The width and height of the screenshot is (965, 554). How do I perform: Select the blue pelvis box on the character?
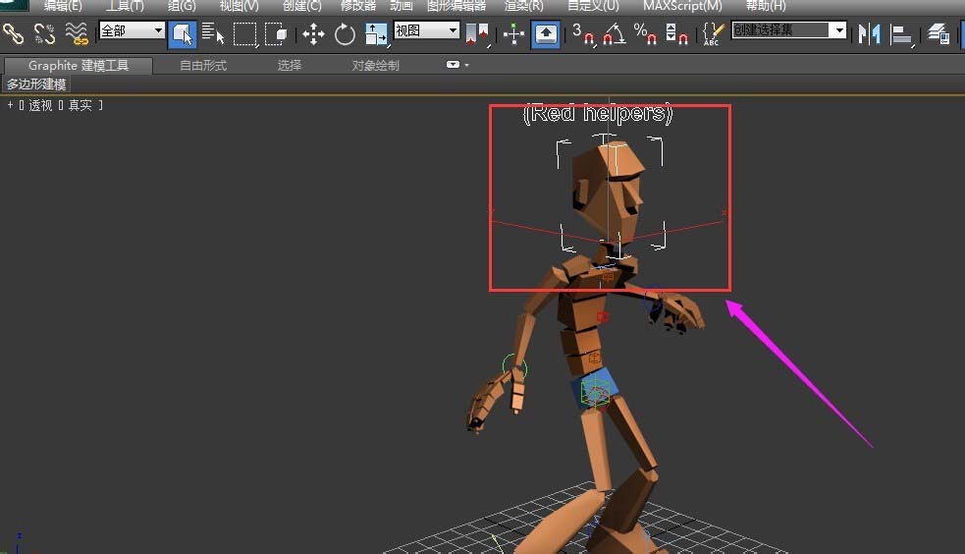(x=595, y=388)
